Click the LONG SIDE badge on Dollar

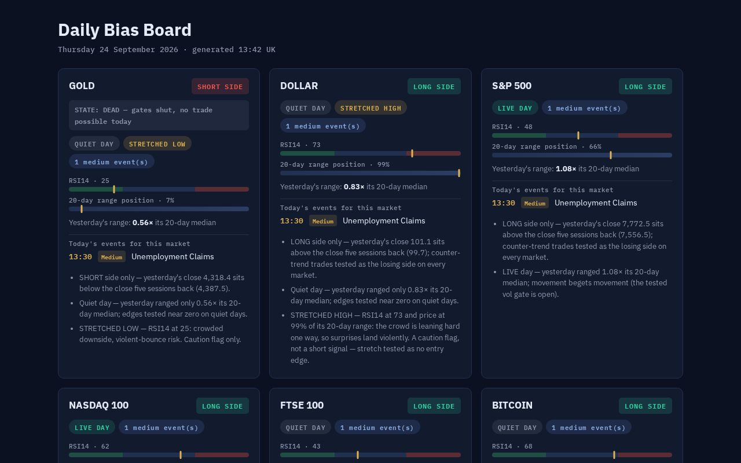(434, 86)
